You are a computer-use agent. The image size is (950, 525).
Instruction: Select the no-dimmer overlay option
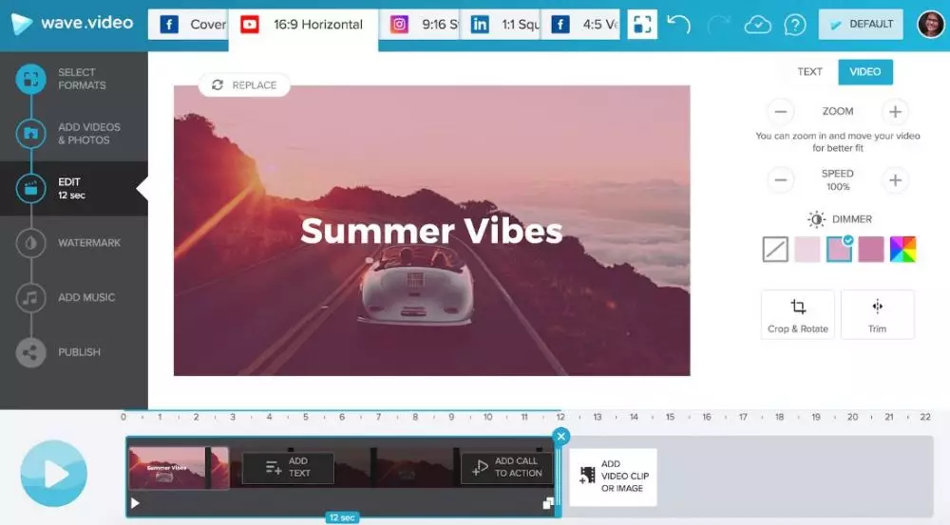tap(775, 250)
